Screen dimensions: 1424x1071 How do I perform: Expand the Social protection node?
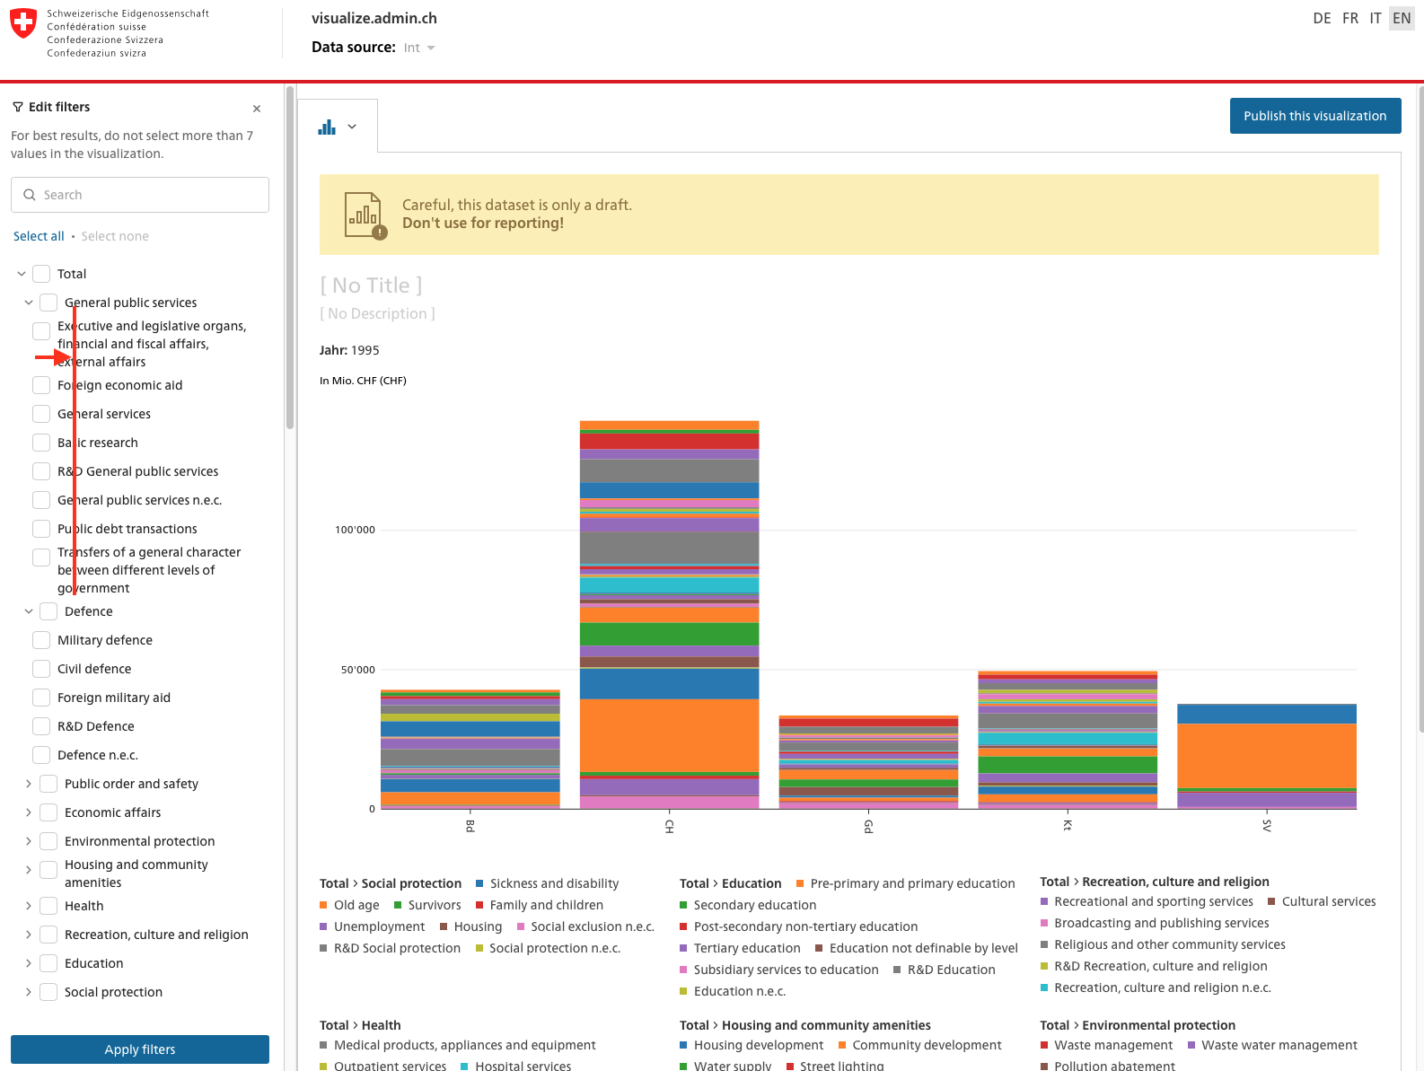coord(29,992)
